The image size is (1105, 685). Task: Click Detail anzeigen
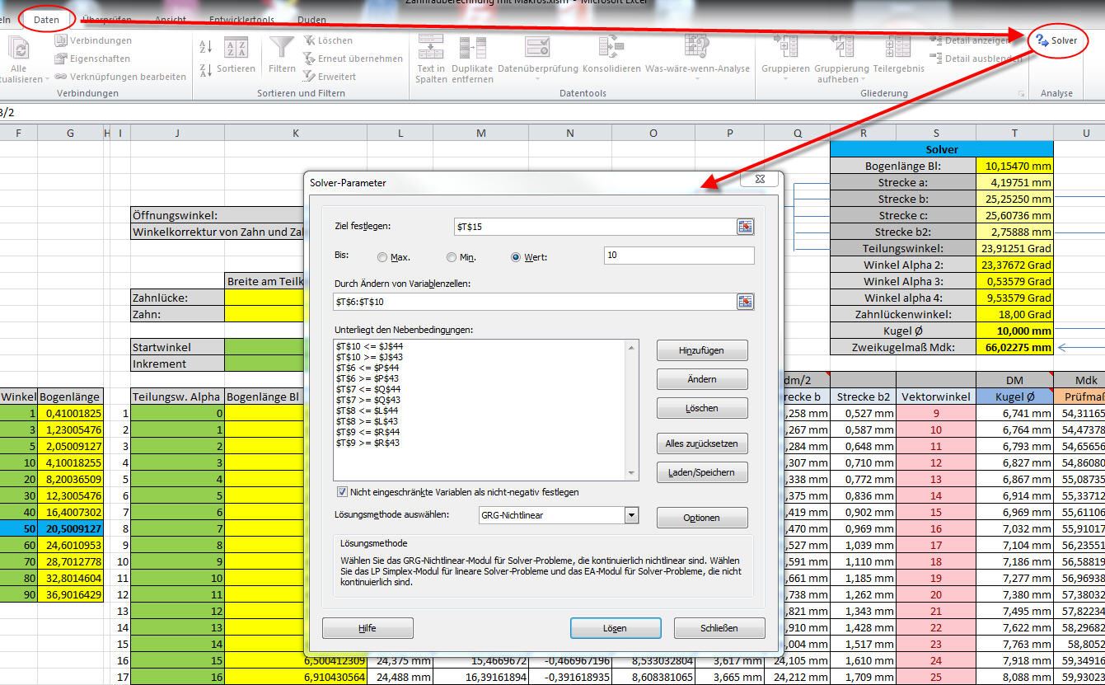(x=970, y=40)
